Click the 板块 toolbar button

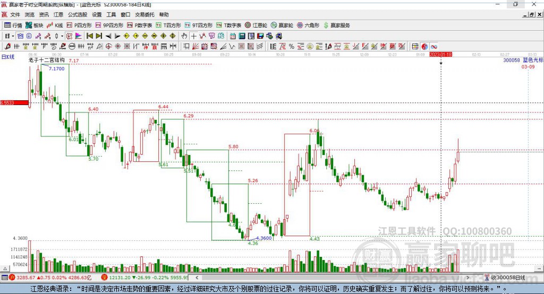click(35, 25)
